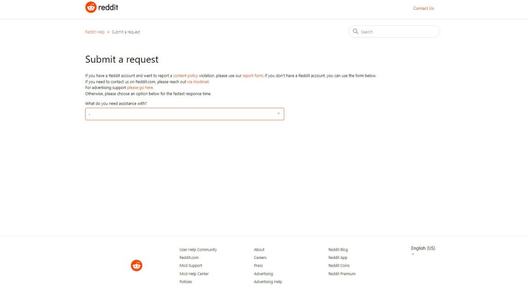Go to Policies in the footer

click(x=186, y=282)
